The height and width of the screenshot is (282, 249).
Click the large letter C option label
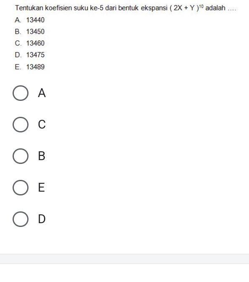click(42, 124)
